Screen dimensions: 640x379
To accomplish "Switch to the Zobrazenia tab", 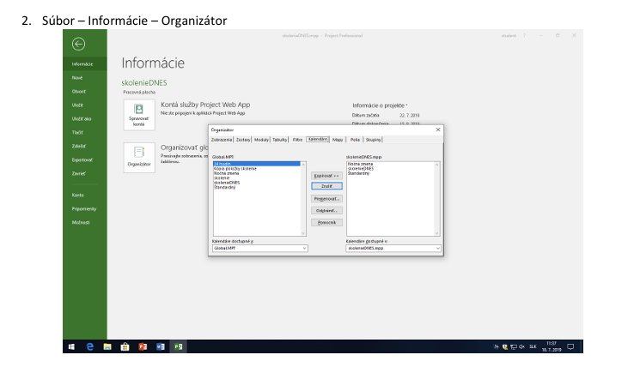I will (222, 140).
